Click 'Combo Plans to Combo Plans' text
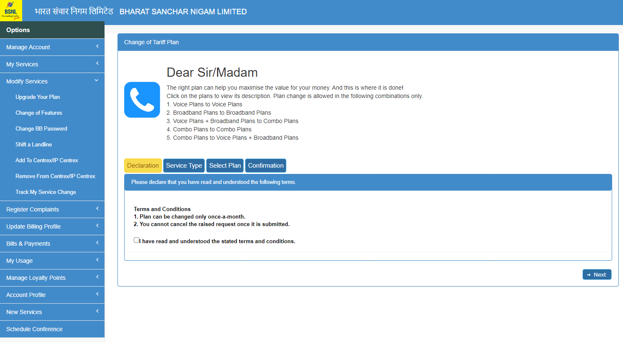The width and height of the screenshot is (623, 342). click(x=212, y=129)
